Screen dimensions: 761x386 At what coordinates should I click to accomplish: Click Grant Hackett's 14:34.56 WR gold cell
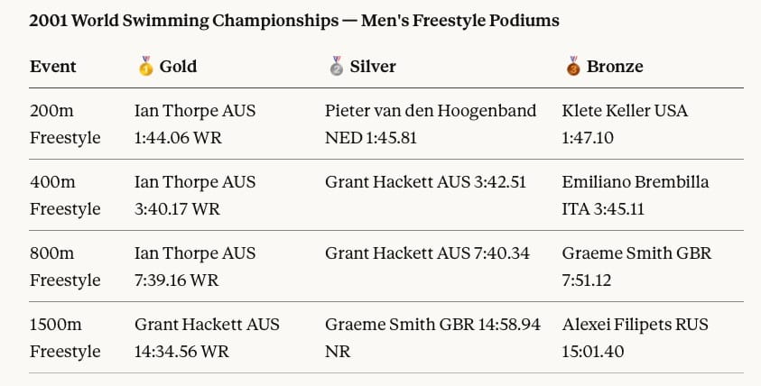pyautogui.click(x=207, y=337)
